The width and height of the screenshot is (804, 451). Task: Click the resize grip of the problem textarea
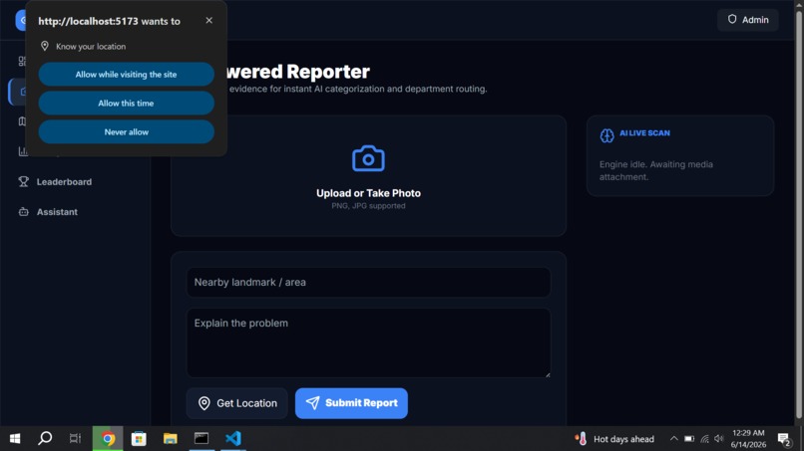(548, 374)
